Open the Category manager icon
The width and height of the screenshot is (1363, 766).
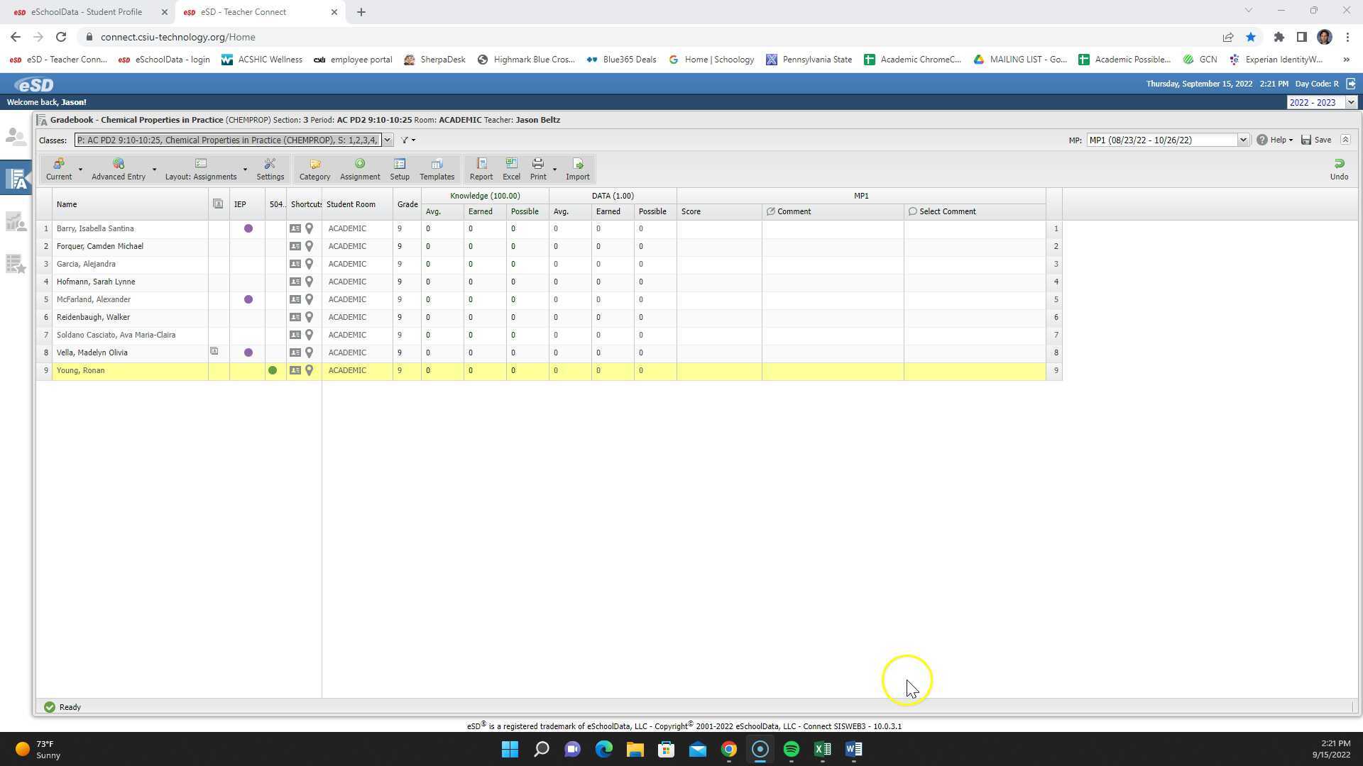[x=314, y=169]
